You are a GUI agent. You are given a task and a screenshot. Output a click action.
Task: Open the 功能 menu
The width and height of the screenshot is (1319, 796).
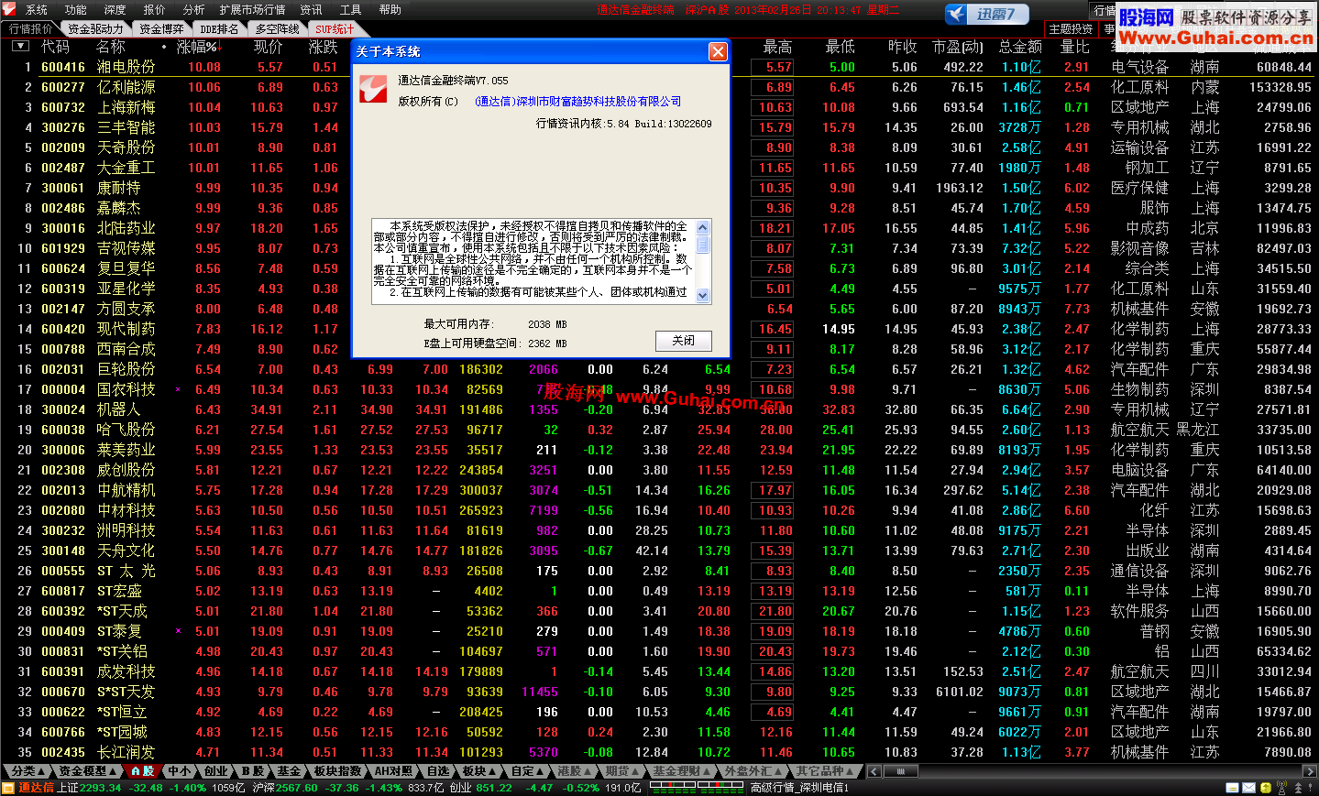point(76,10)
